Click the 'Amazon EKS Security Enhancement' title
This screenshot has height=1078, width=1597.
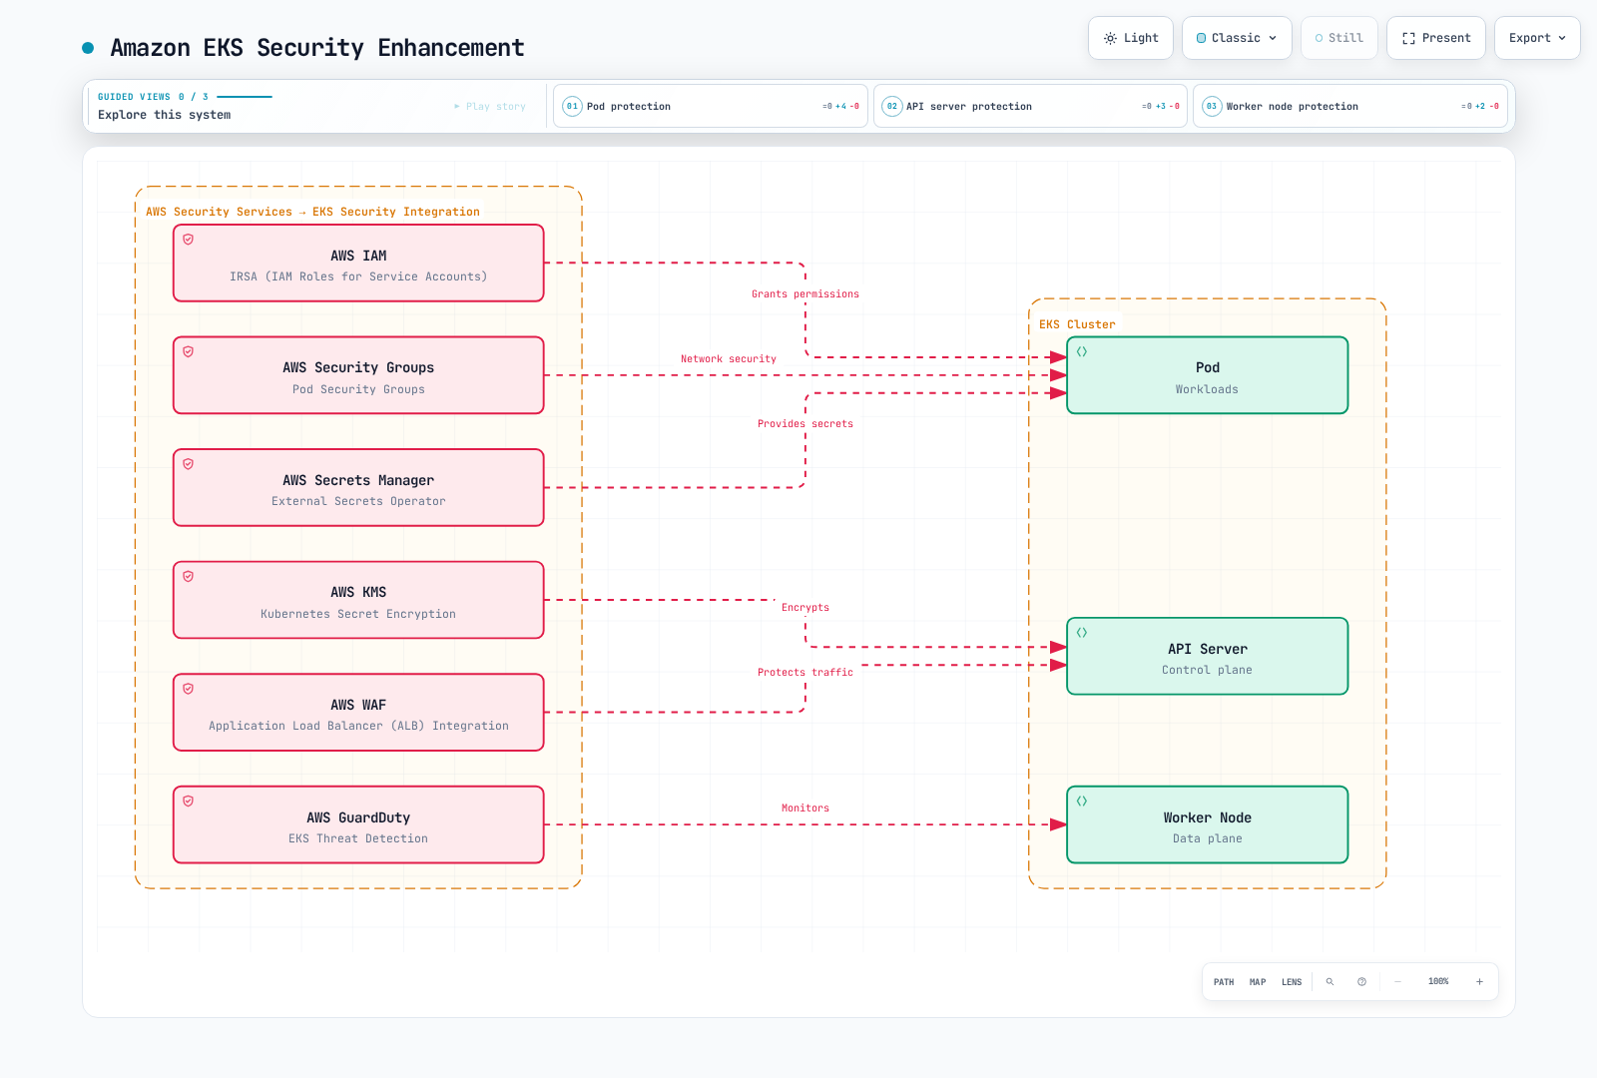(317, 48)
